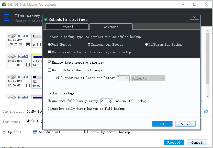Click the Disk3 drive icon
The image size is (213, 148).
[12, 77]
